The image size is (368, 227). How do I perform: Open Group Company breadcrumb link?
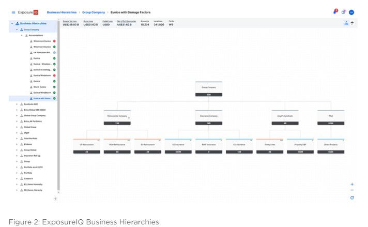94,12
